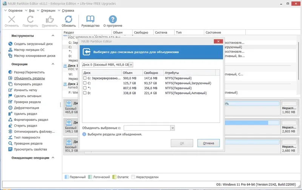Click the 338,8 GB size cell
The width and height of the screenshot is (302, 190).
click(x=129, y=93)
